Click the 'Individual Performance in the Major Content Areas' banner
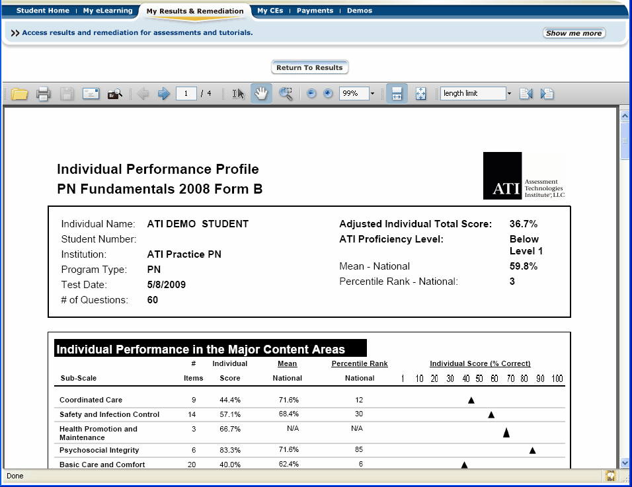Viewport: 632px width, 487px height. click(210, 348)
